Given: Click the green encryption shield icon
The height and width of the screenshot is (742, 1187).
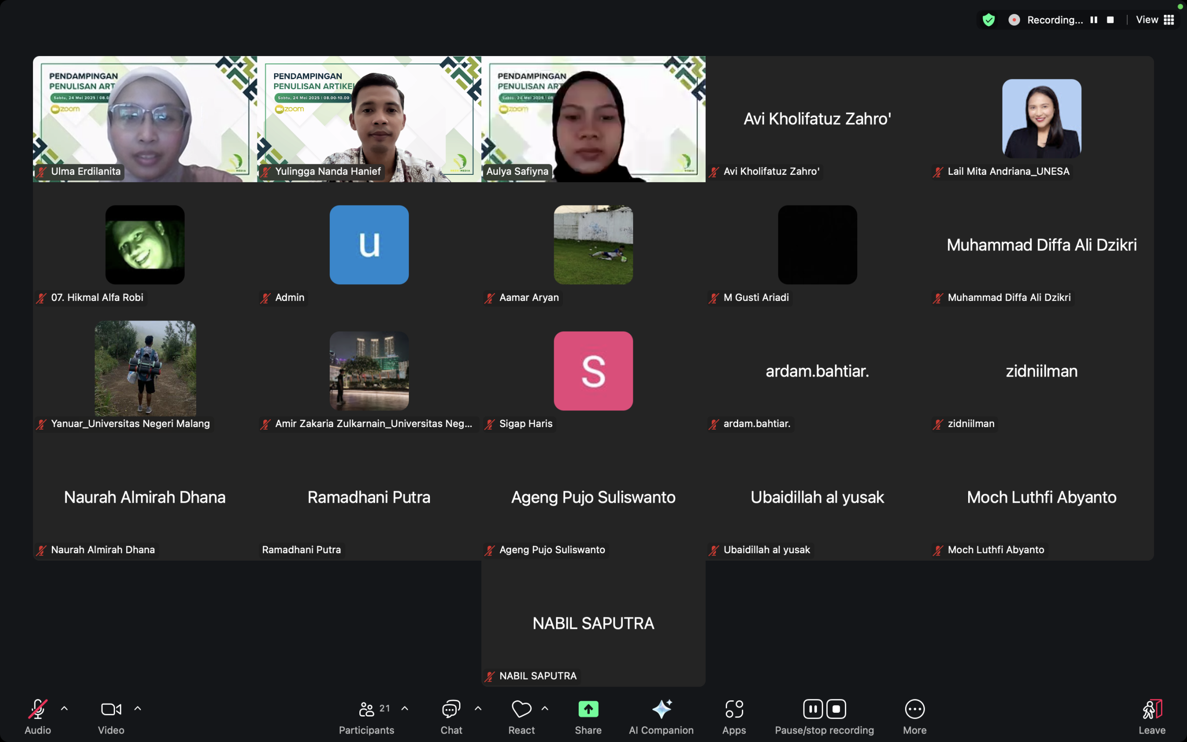Looking at the screenshot, I should 989,19.
